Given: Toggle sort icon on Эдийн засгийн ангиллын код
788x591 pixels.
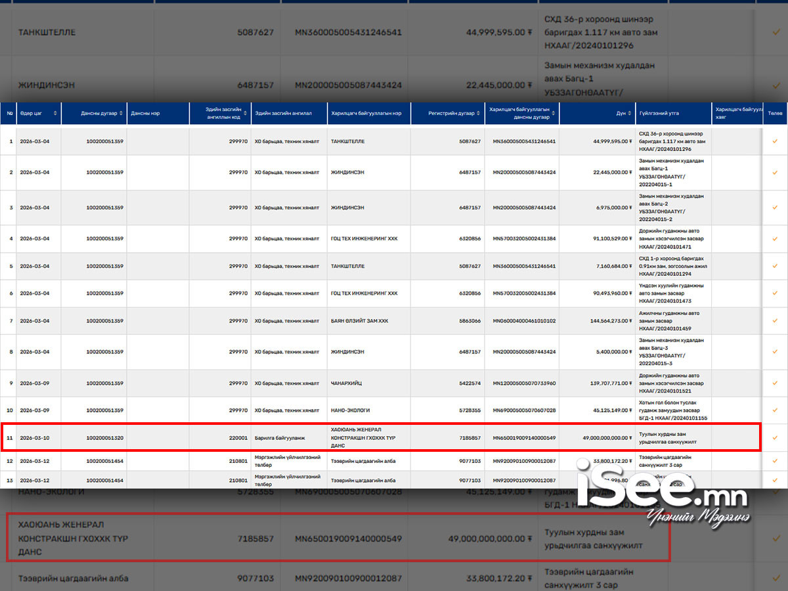Looking at the screenshot, I should coord(246,114).
